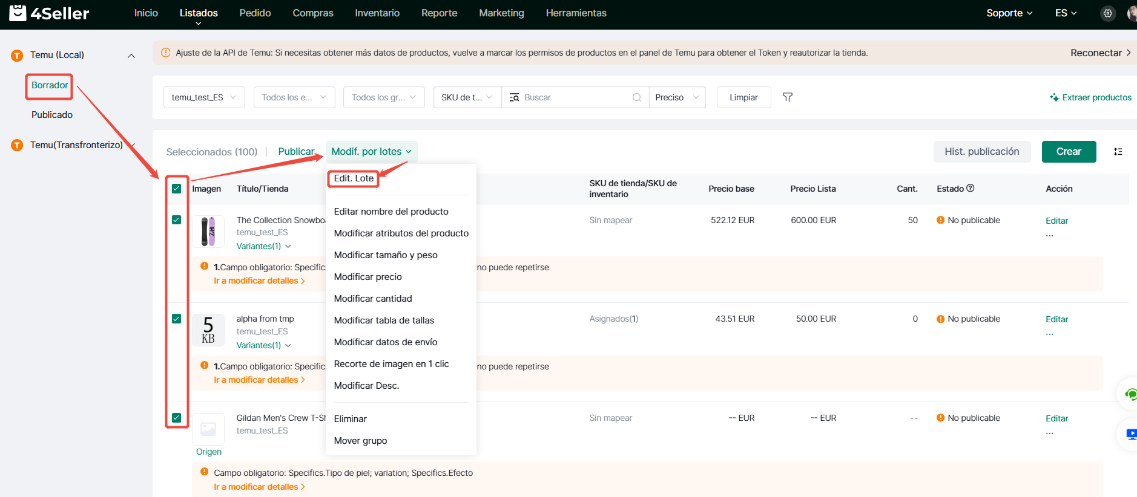Choose Modificar cantidad
Screen dimensions: 1137x497
373,299
